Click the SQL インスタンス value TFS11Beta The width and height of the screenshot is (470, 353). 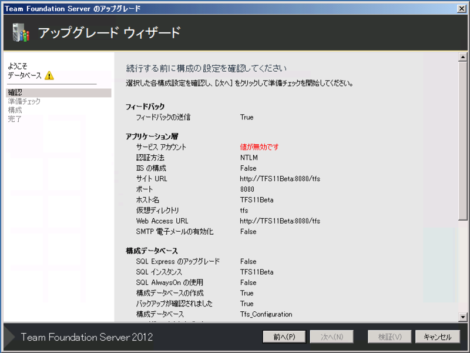[257, 272]
